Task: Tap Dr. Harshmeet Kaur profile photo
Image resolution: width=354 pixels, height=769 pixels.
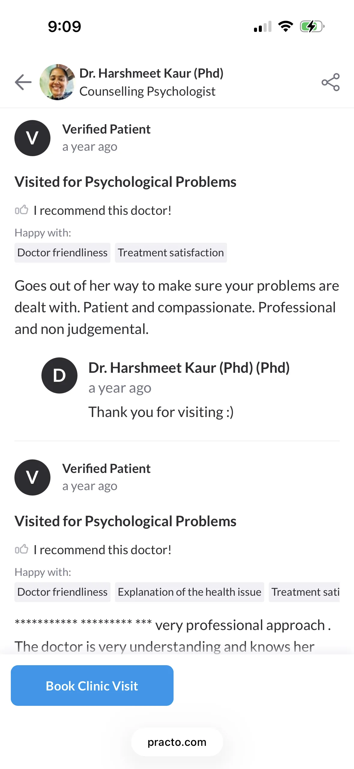Action: [x=57, y=82]
